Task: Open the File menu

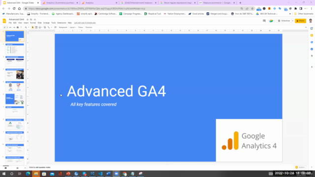Action: (x=10, y=23)
